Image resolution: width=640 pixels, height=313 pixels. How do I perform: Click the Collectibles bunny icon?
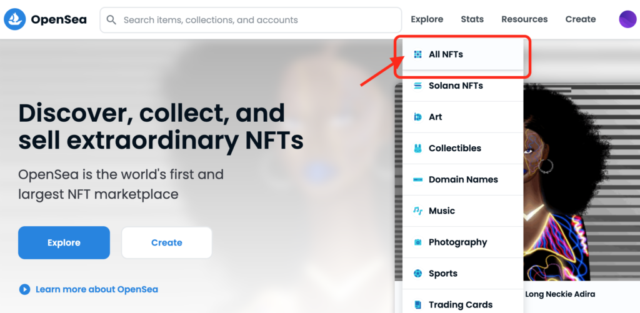[417, 149]
